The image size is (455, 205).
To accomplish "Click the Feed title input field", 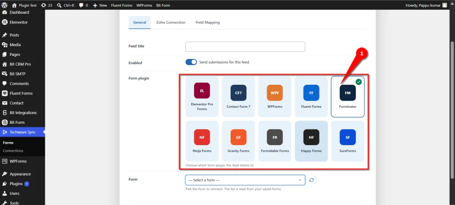I will (245, 47).
